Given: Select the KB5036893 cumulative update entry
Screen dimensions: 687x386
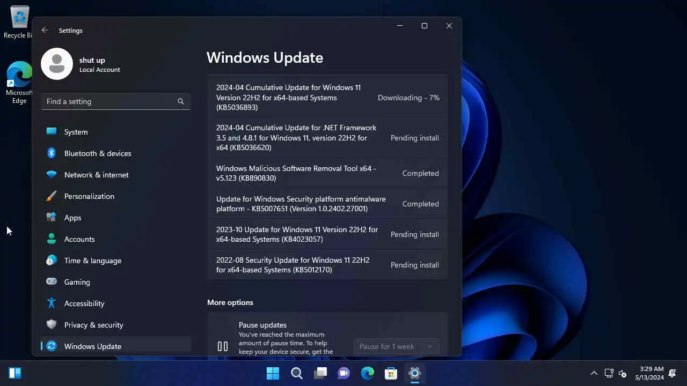Looking at the screenshot, I should 327,98.
